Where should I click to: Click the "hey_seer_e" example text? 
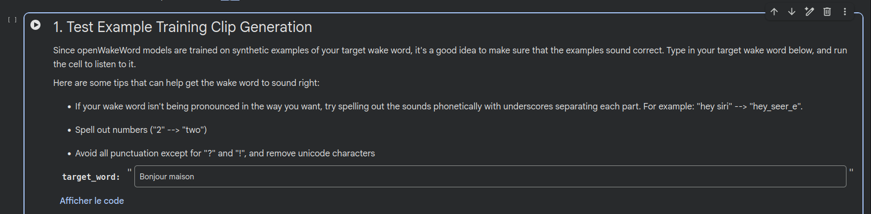tap(776, 106)
